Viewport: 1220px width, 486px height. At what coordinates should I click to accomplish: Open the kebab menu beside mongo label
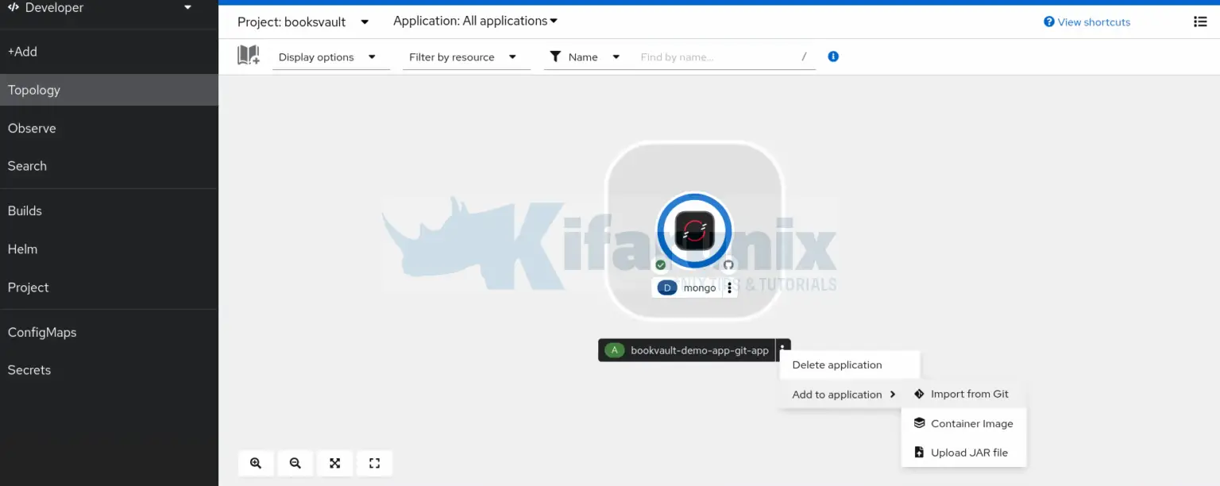pos(729,287)
